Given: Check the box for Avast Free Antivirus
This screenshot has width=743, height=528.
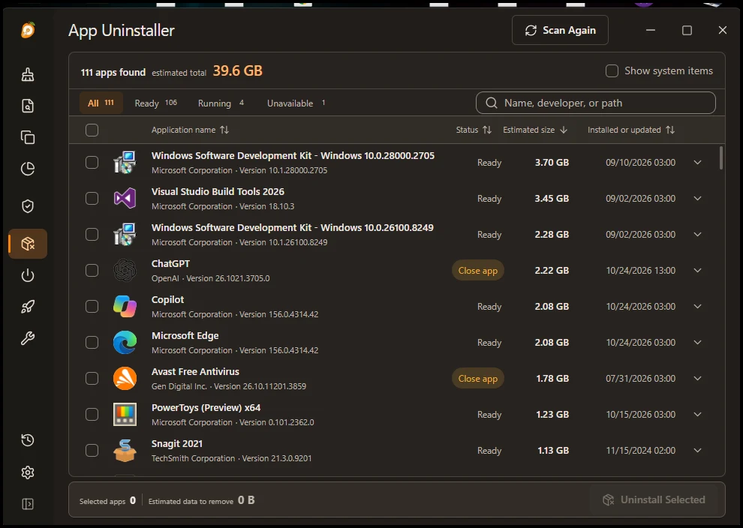Looking at the screenshot, I should pos(92,378).
